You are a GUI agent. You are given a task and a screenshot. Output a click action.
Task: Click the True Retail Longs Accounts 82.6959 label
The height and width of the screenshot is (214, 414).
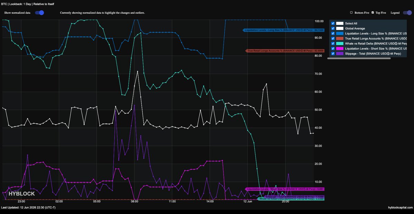tap(285, 51)
